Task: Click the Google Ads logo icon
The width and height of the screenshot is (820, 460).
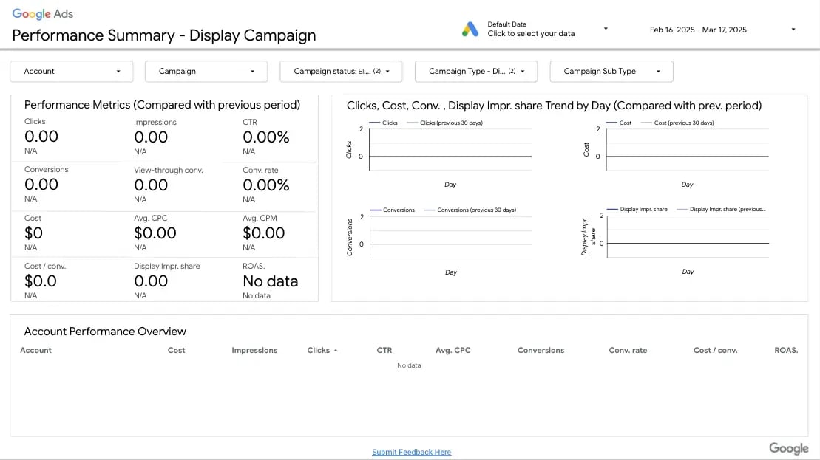Action: (470, 29)
